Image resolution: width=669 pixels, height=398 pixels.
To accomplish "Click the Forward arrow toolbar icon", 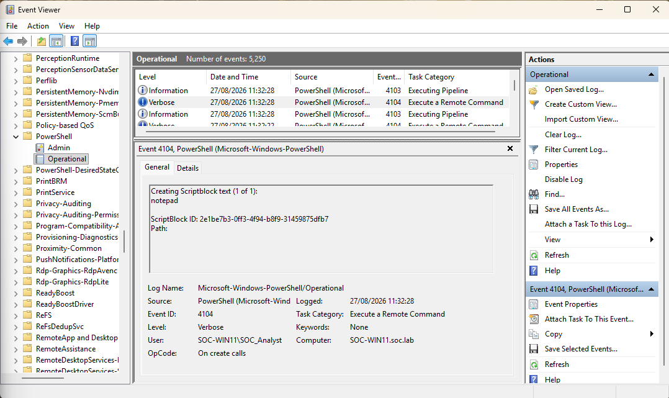I will click(22, 41).
